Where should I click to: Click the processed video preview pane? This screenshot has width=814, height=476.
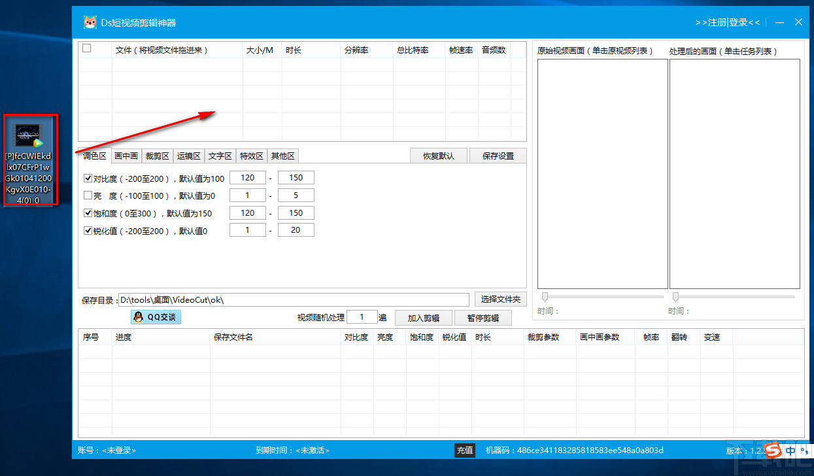pyautogui.click(x=735, y=174)
